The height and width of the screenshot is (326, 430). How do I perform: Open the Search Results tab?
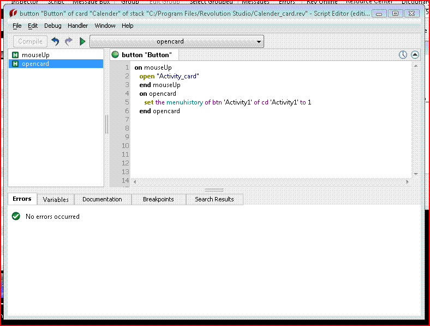(214, 199)
